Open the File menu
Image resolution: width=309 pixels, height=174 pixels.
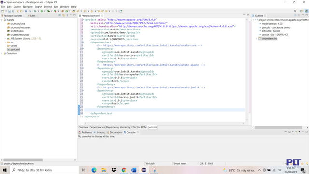point(3,7)
